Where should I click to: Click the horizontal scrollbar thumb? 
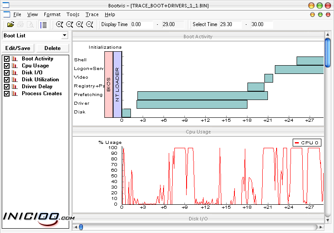tap(81, 227)
